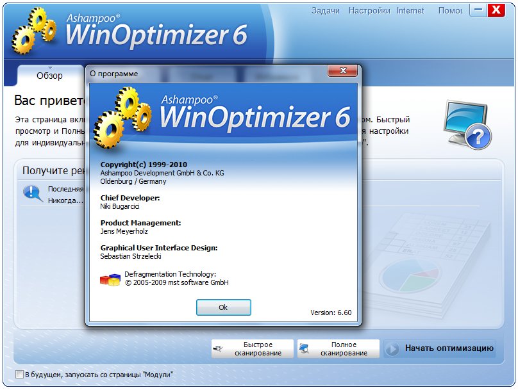Switch to the Обзор tab
518x390 pixels.
tap(49, 76)
